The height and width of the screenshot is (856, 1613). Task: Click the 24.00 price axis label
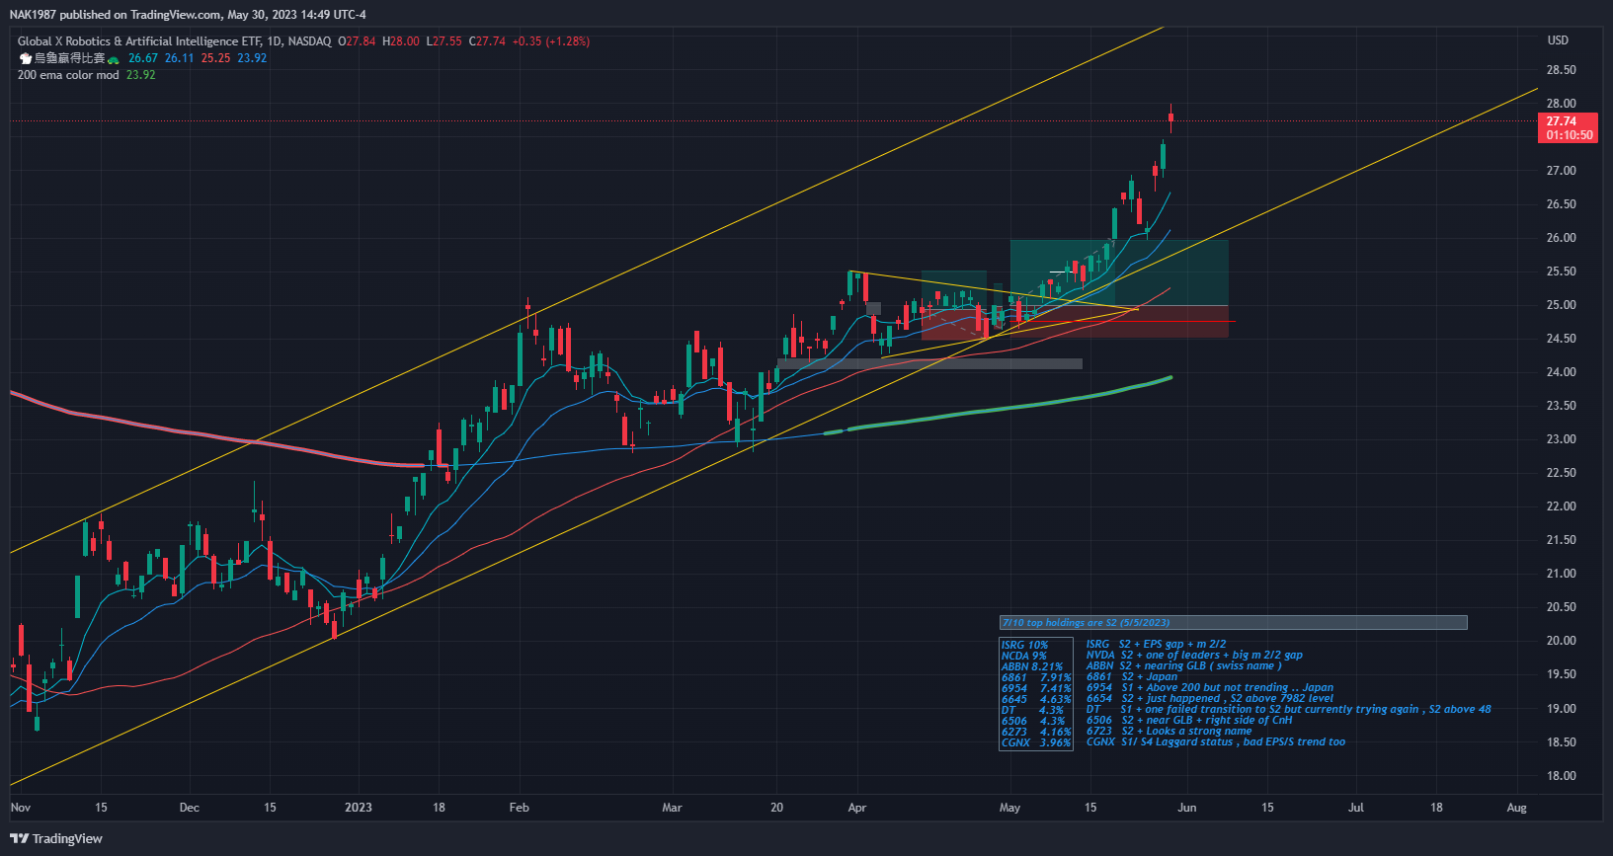[1561, 372]
